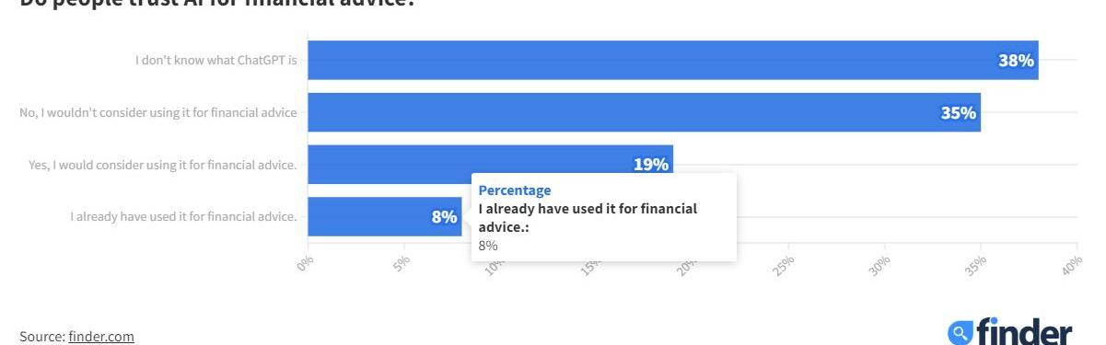This screenshot has width=1106, height=345.
Task: Click the "No, I wouldn't consider" axis label
Action: click(x=158, y=113)
